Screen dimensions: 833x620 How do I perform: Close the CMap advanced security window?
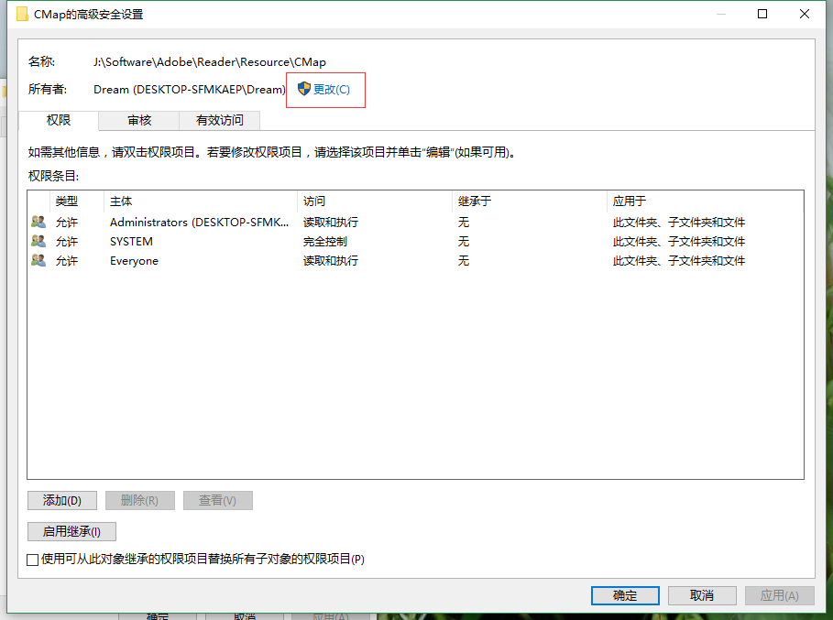(x=805, y=14)
